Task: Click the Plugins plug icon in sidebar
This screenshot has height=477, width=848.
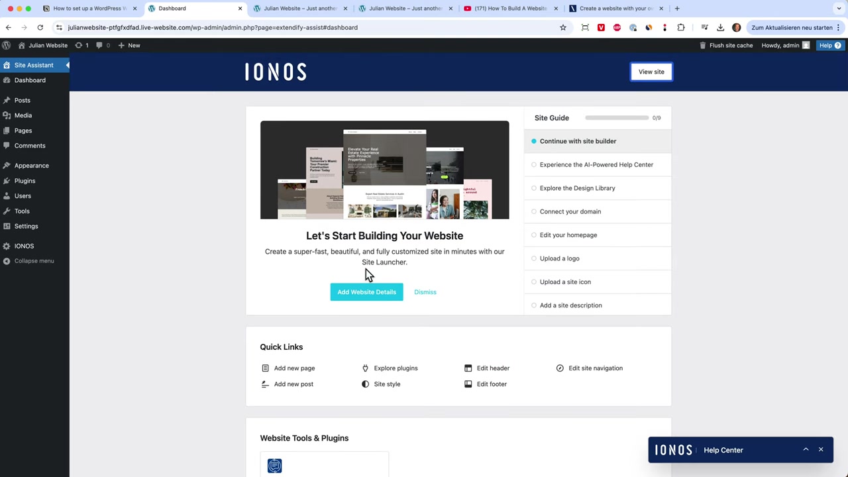Action: (x=7, y=181)
